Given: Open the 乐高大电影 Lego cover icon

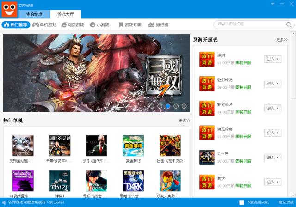Looking at the screenshot, I should point(170,181).
